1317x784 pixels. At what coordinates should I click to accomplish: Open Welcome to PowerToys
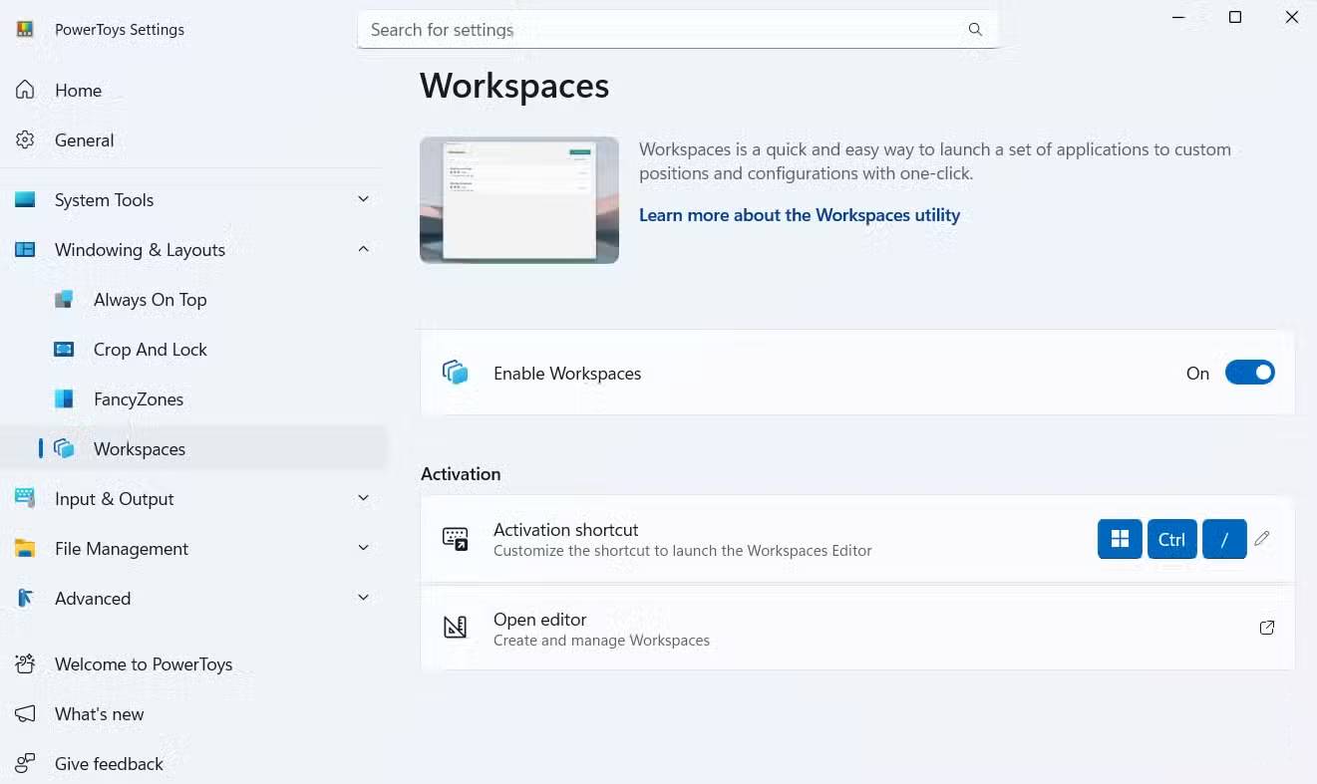point(192,663)
